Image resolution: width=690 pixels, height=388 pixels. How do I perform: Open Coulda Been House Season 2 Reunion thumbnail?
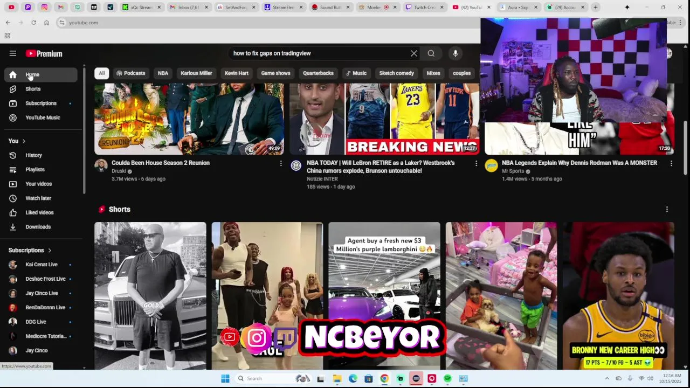coord(189,119)
